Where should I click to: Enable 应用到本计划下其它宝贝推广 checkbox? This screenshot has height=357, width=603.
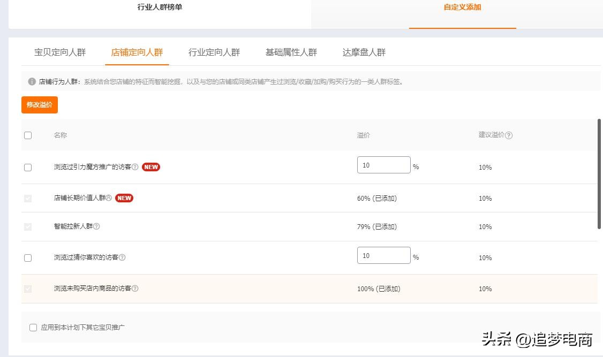point(33,328)
